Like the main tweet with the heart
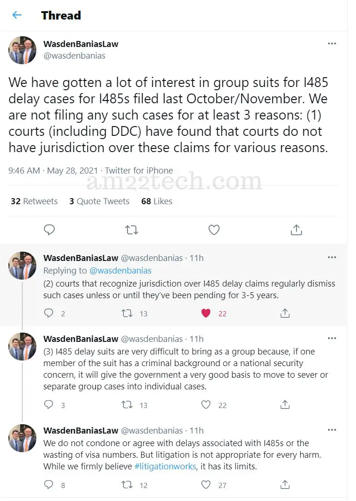The width and height of the screenshot is (356, 501). point(214,230)
